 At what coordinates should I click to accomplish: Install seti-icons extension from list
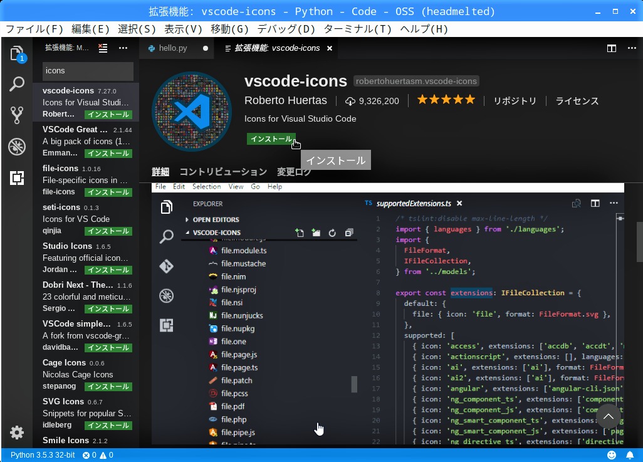pyautogui.click(x=108, y=231)
